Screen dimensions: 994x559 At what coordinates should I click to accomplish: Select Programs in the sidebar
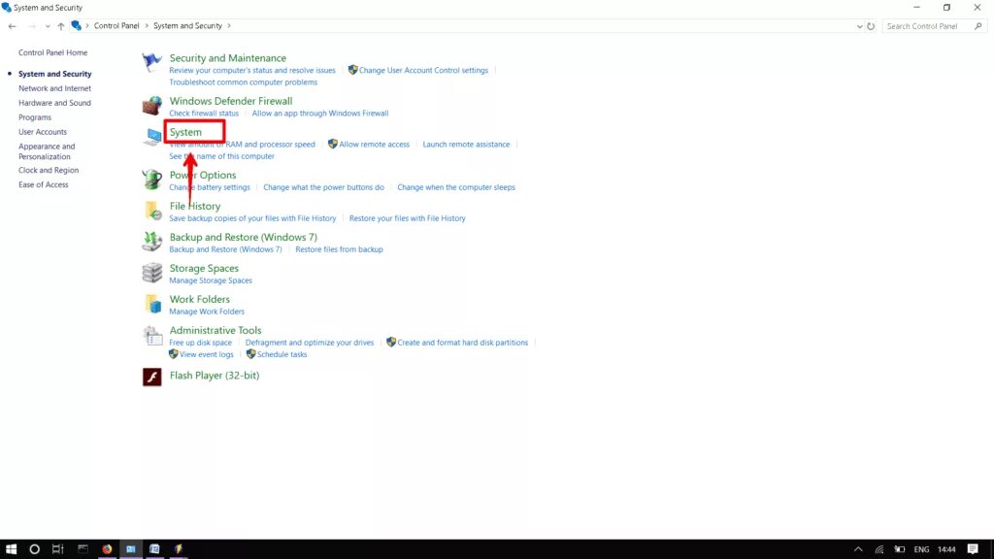(35, 117)
